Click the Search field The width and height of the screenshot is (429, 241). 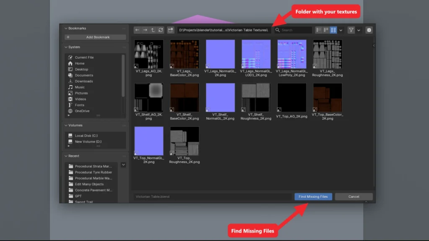(x=293, y=30)
